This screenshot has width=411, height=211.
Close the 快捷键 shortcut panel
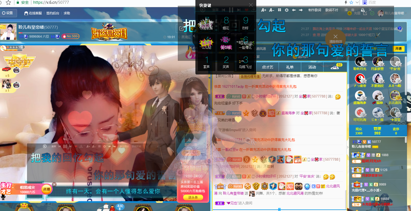(251, 5)
